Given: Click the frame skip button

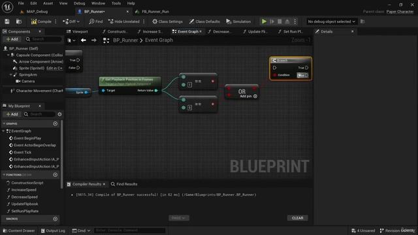Looking at the screenshot, I should tap(272, 22).
